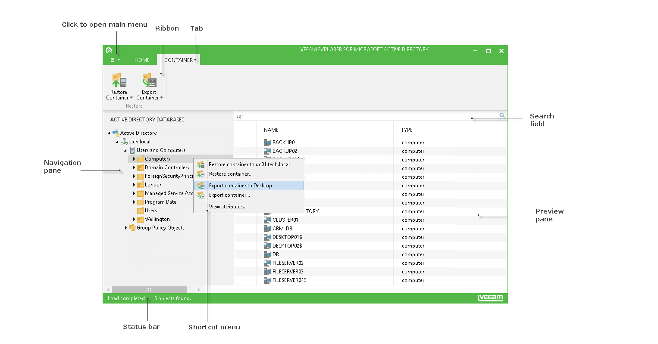Expand the Managed Service Accounts folder arrow
658x344 pixels.
(x=134, y=193)
